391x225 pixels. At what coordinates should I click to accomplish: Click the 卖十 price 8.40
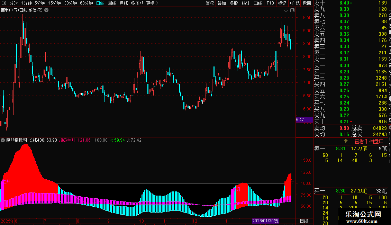[x=344, y=3]
